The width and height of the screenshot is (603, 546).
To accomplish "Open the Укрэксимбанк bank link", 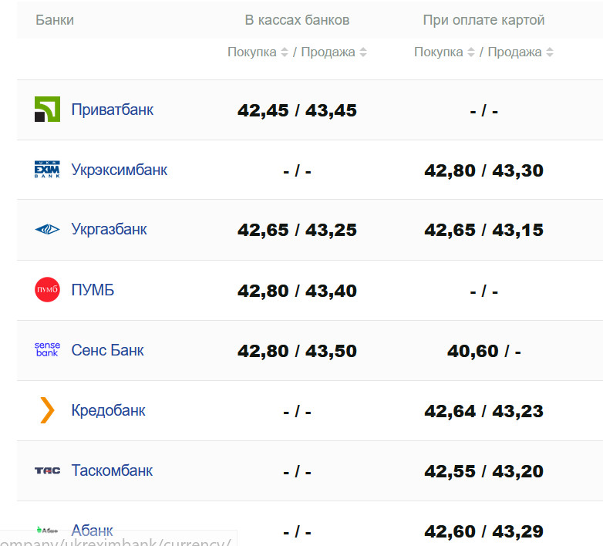I will 120,170.
